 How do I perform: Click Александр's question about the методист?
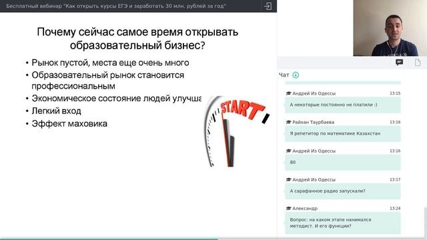pos(342,223)
